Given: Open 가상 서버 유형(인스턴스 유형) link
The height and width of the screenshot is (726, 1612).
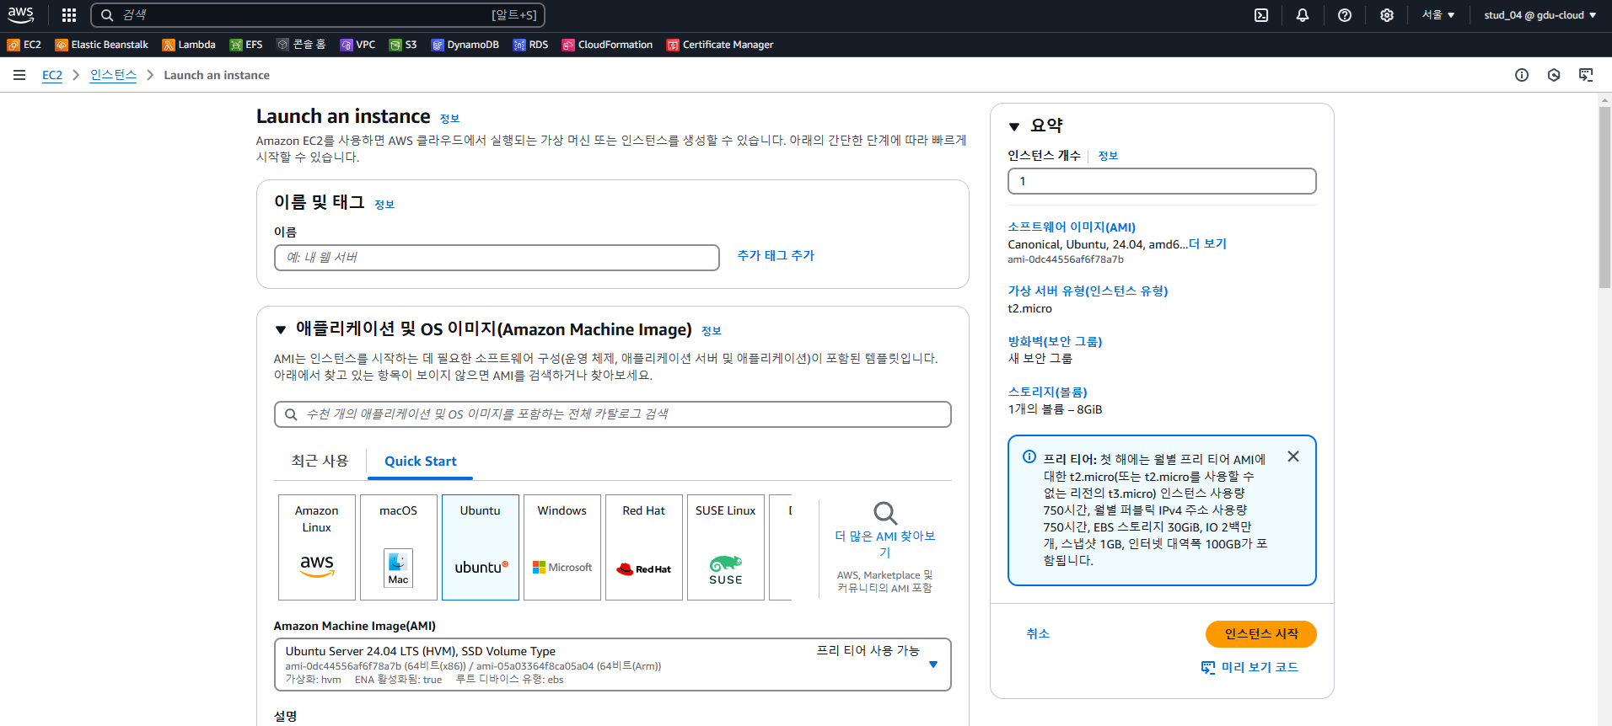Looking at the screenshot, I should coord(1088,291).
